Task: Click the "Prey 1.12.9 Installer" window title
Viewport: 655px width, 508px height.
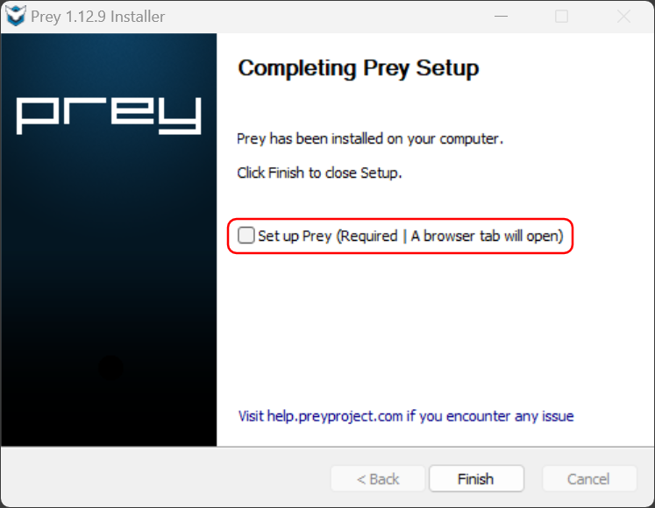Action: pos(97,17)
